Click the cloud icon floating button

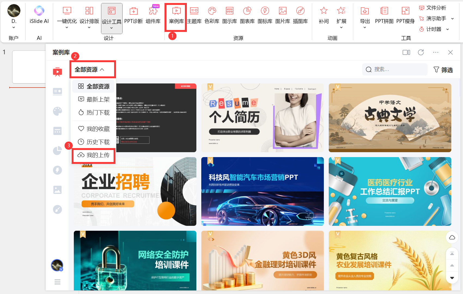tap(452, 237)
